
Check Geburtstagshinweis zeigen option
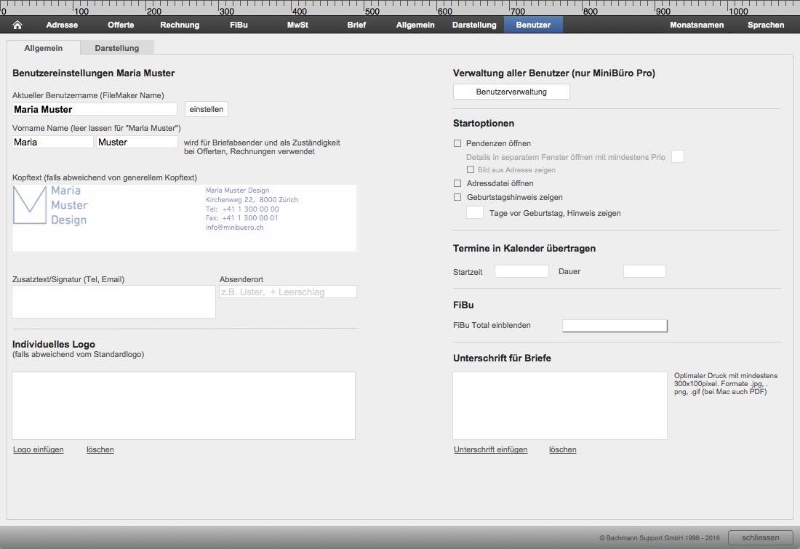pos(457,197)
